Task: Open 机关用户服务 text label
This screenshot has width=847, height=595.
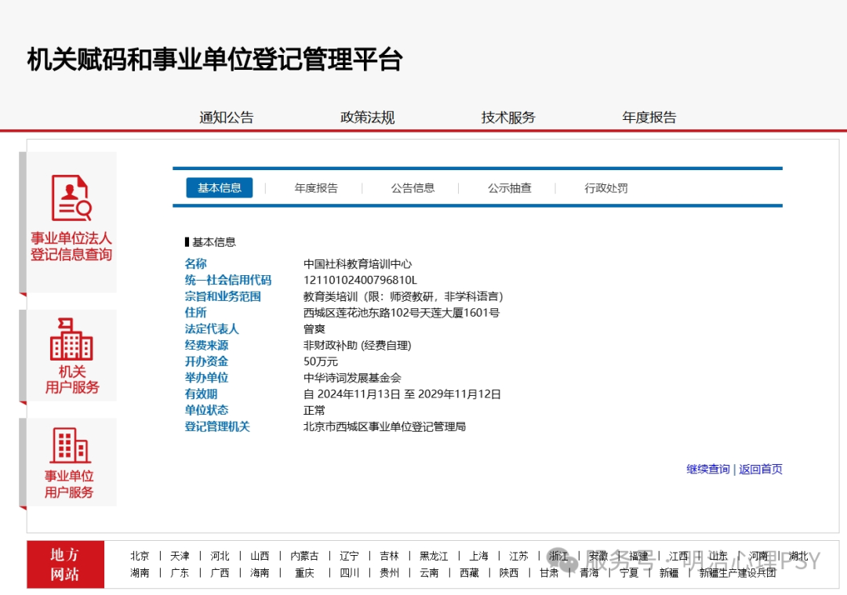Action: [72, 379]
